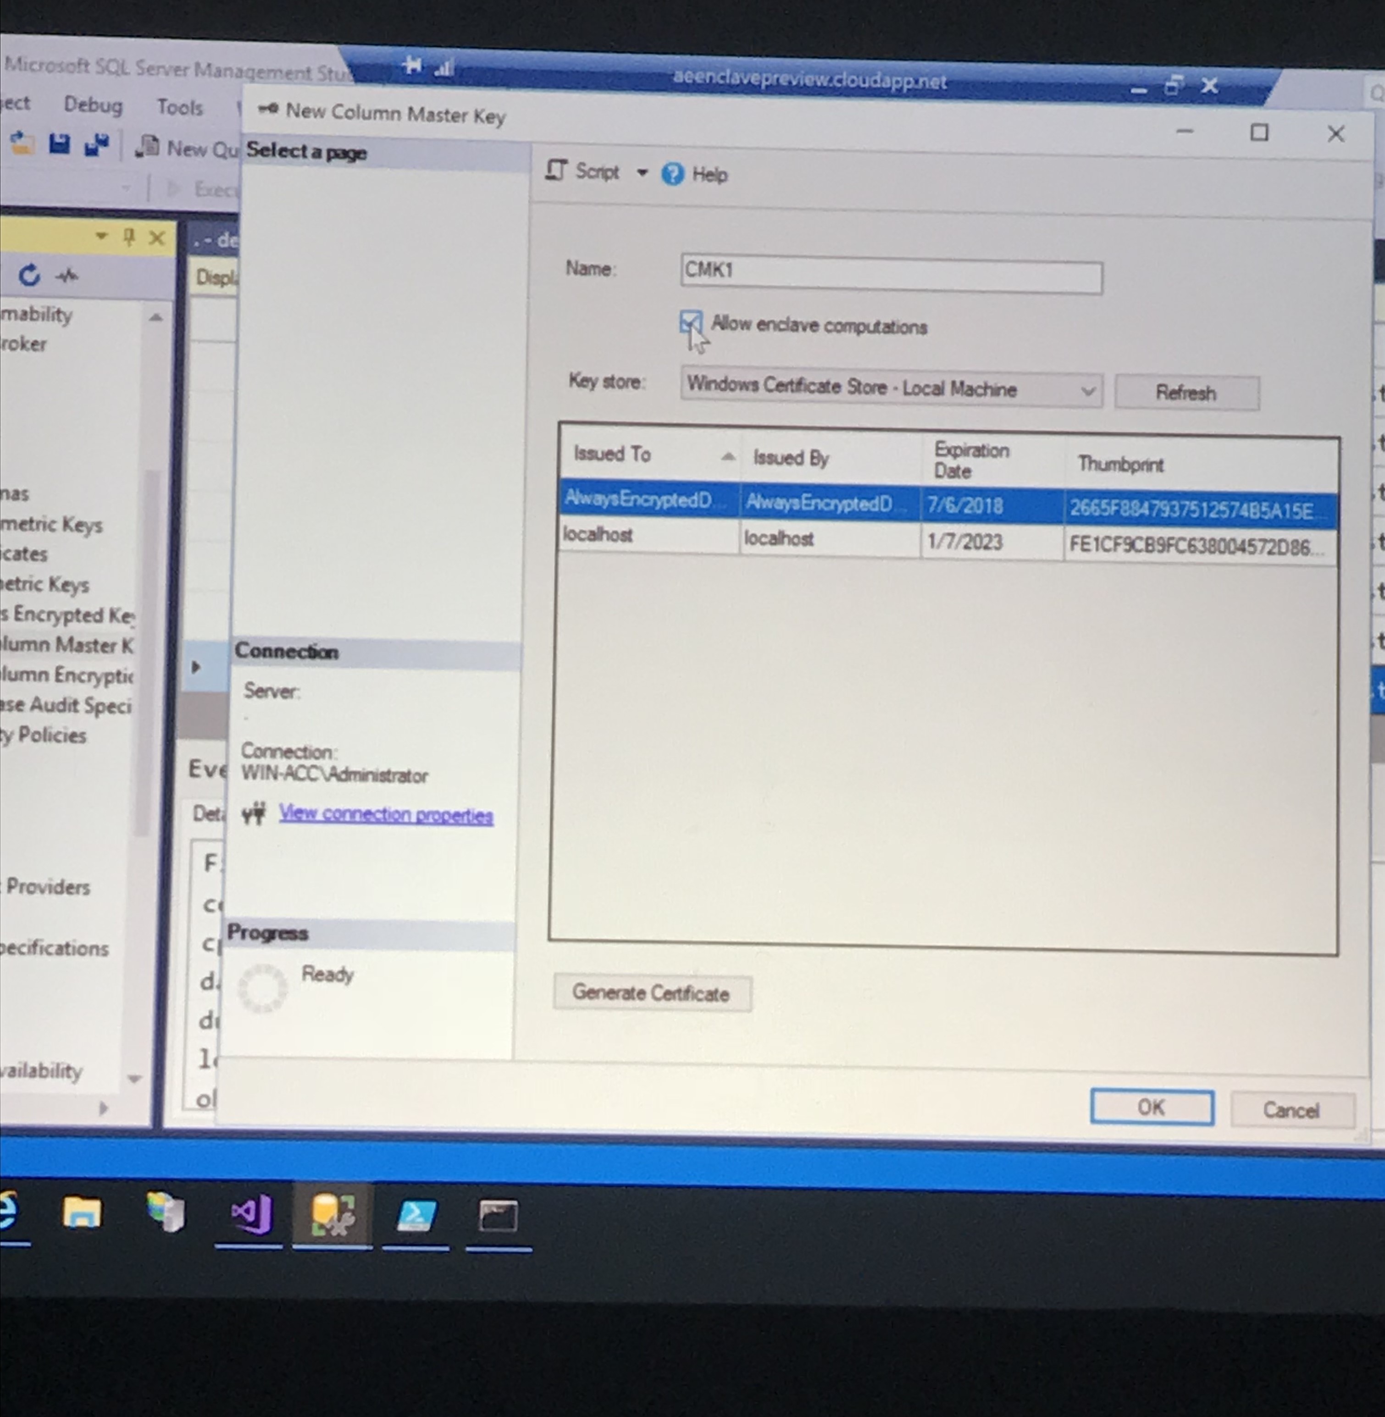Open the Tools menu
Image resolution: width=1385 pixels, height=1417 pixels.
coord(180,108)
